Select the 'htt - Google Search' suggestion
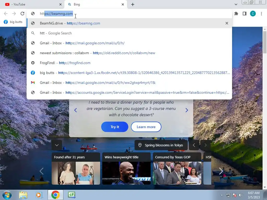 coord(129,33)
